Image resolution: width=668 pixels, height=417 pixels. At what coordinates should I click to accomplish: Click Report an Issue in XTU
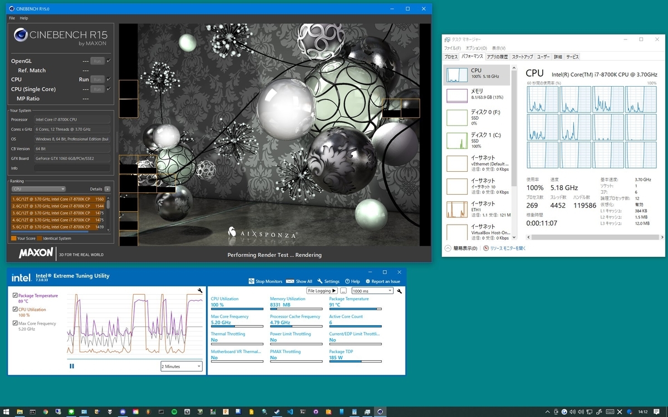pos(382,281)
